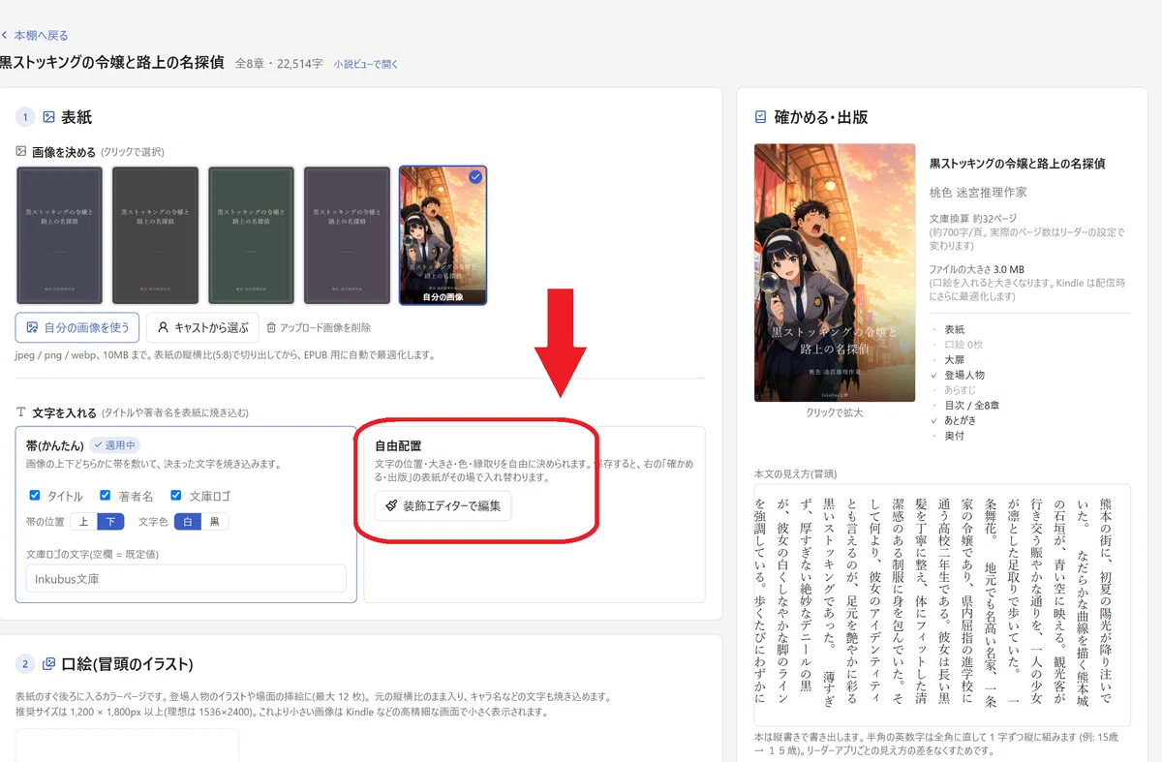Choose 黒 for 文字色
This screenshot has width=1162, height=762.
click(x=214, y=521)
